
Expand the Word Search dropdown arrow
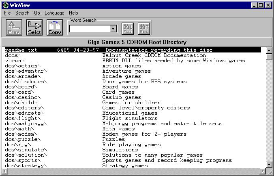click(113, 29)
